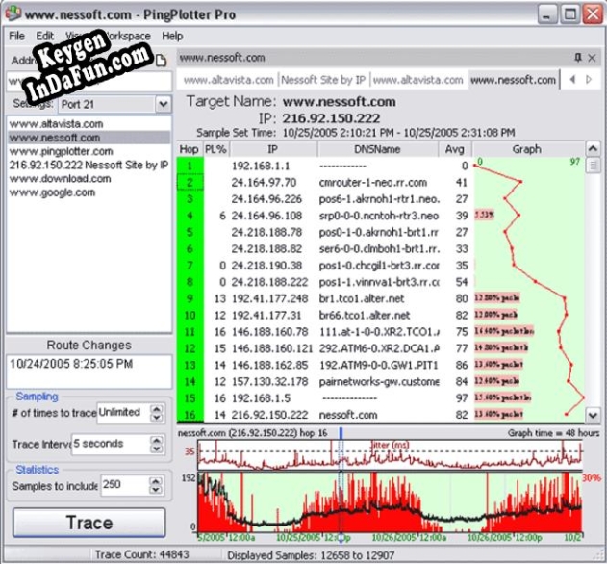
Task: Click the Unlimited times-to-trace field
Action: point(123,413)
